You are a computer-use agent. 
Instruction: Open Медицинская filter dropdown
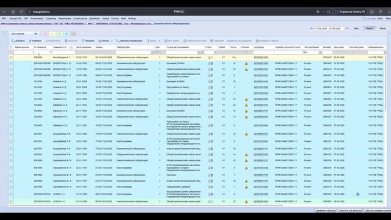click(x=385, y=52)
